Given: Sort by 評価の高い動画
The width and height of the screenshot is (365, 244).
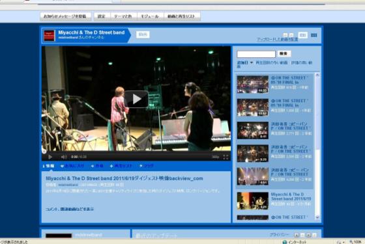Looking at the screenshot, I should [x=302, y=62].
